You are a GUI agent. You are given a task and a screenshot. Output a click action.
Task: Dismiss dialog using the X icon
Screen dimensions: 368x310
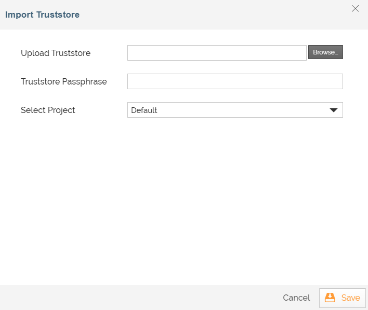click(x=355, y=8)
